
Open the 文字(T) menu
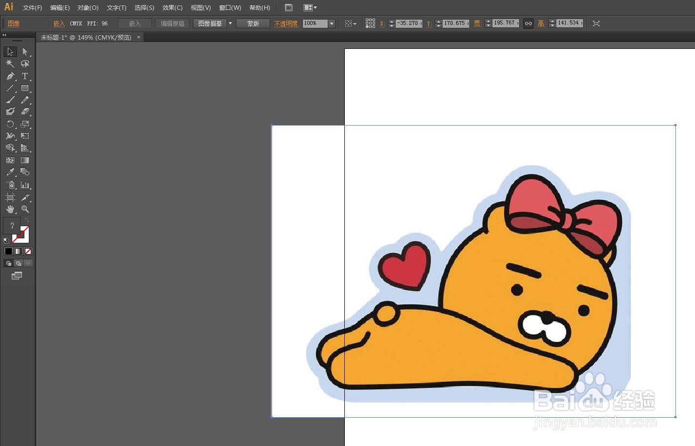click(x=116, y=8)
